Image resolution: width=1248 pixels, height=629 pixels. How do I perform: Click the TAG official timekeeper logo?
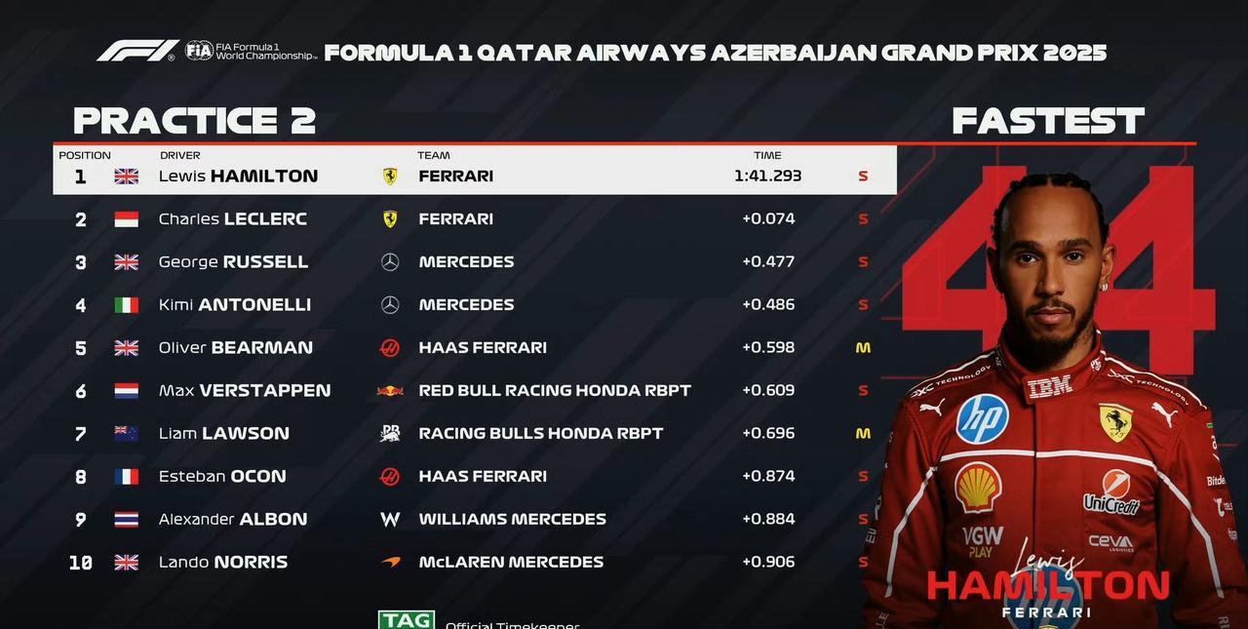click(406, 620)
